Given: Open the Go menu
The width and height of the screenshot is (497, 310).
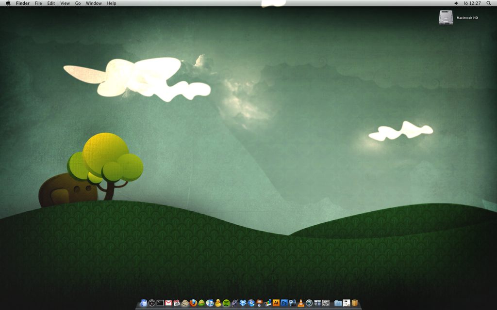Looking at the screenshot, I should (78, 3).
